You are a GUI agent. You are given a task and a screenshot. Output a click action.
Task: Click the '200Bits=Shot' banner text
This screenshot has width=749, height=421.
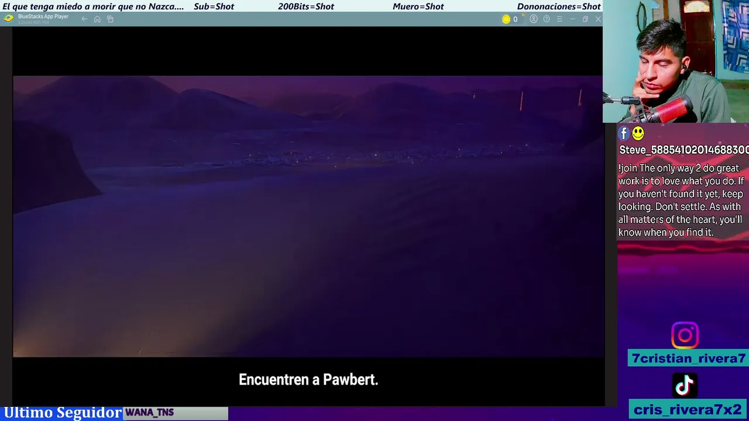pos(305,6)
